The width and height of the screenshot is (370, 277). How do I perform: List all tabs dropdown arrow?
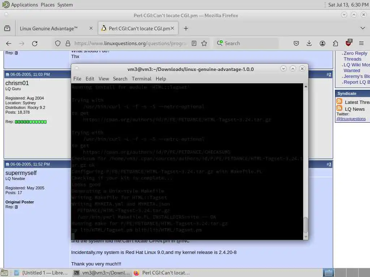click(x=363, y=28)
